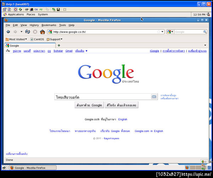This screenshot has height=178, width=213.
Task: Switch Google language to English
Action: (123, 120)
